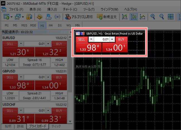Open the chart profiles icon
Viewport: 181px width, 130px height.
tap(18, 17)
